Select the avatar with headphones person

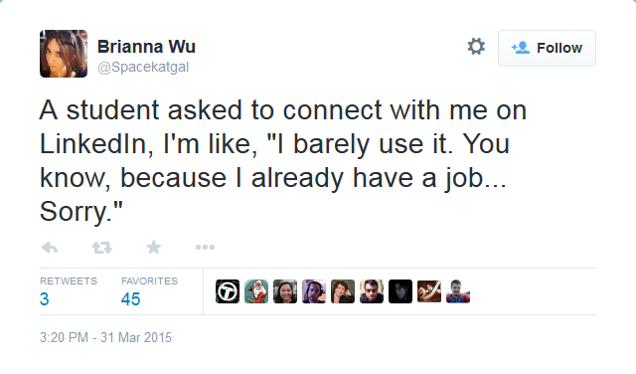point(314,291)
